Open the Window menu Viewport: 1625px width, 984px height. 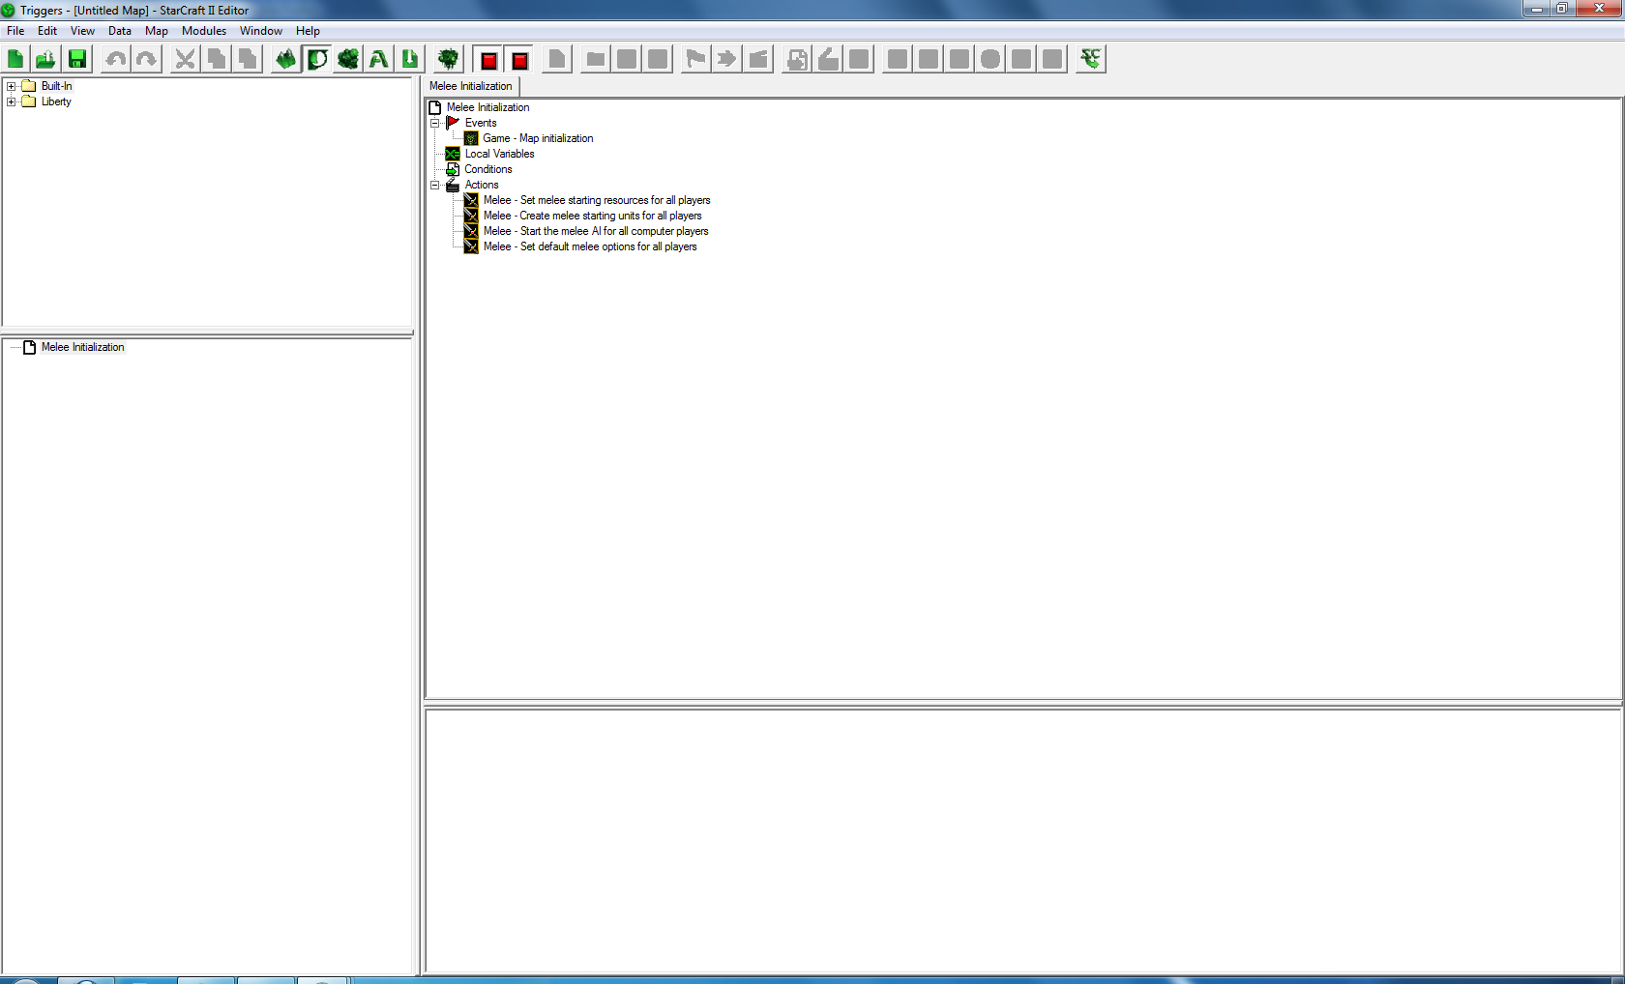pyautogui.click(x=261, y=31)
